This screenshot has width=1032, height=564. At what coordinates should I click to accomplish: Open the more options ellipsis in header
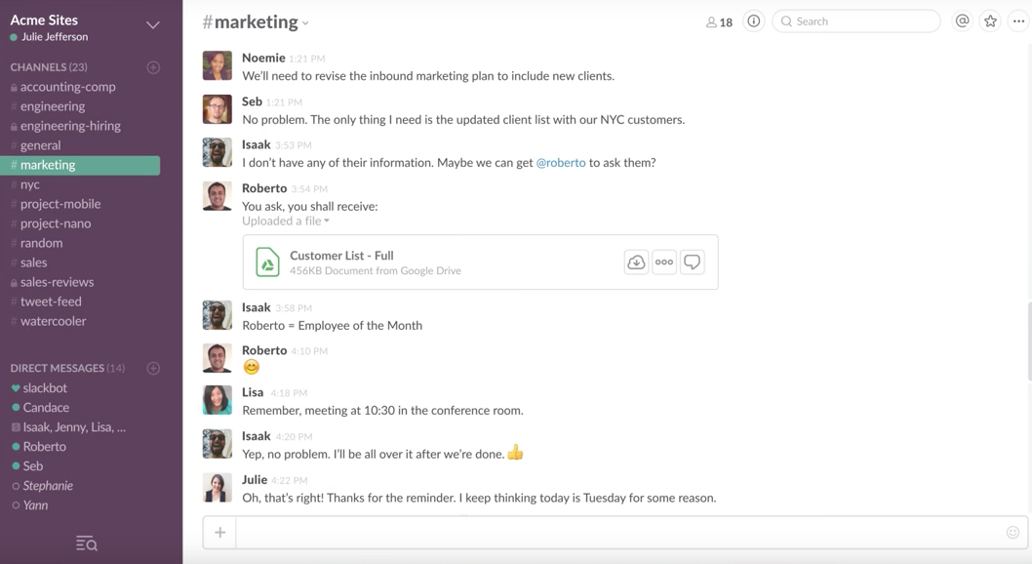[x=1018, y=21]
